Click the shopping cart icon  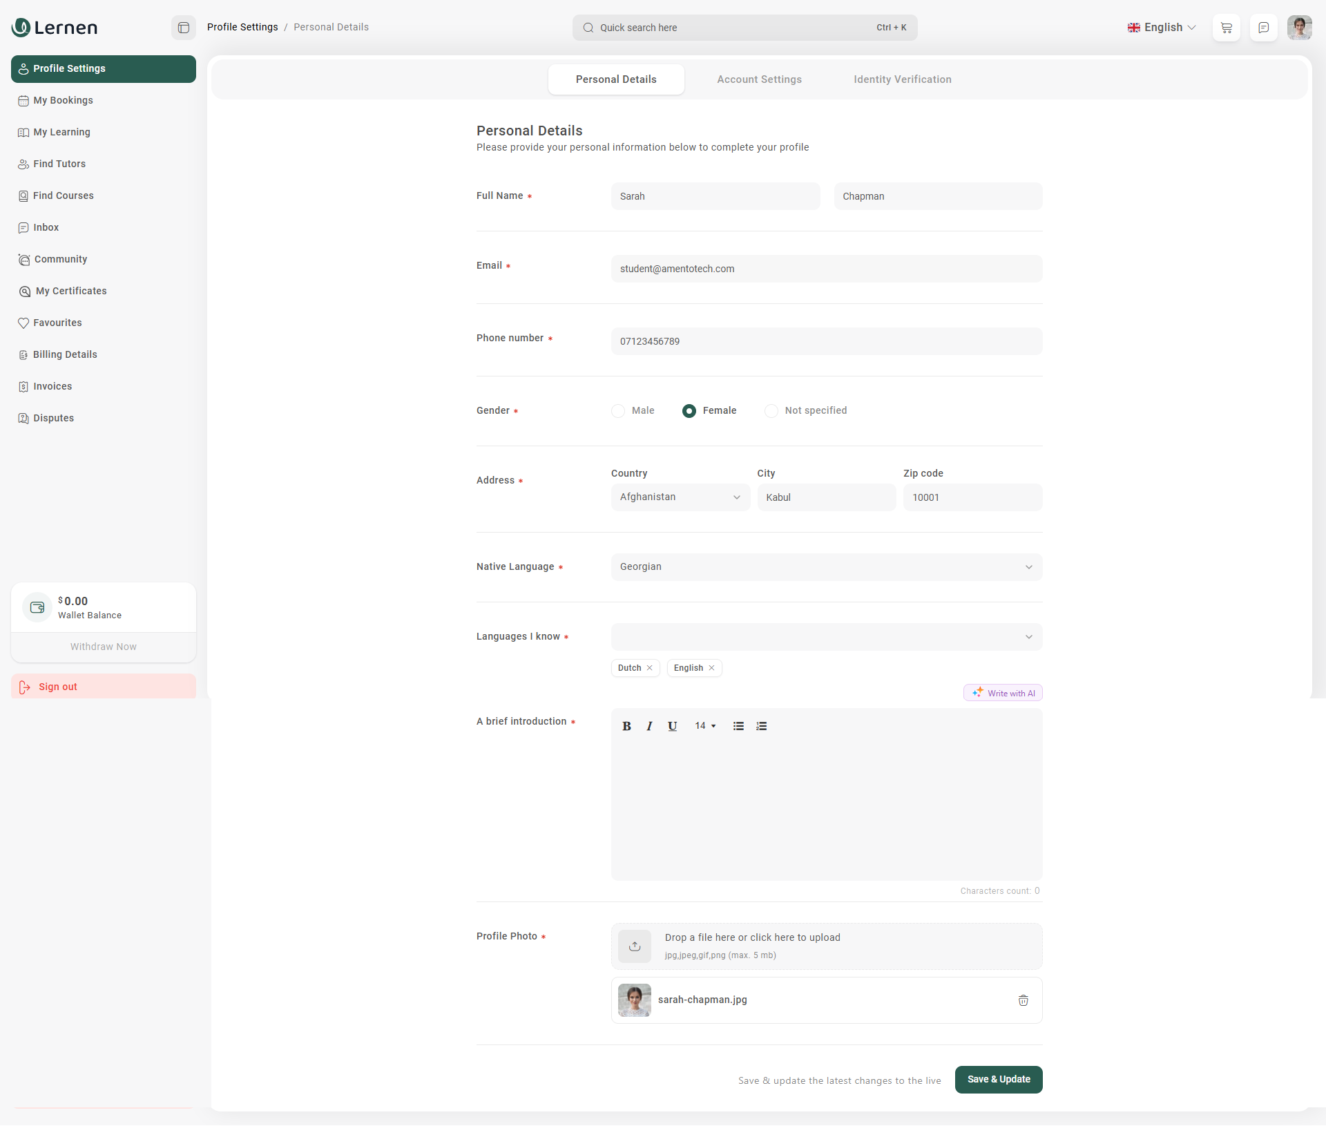(1225, 27)
